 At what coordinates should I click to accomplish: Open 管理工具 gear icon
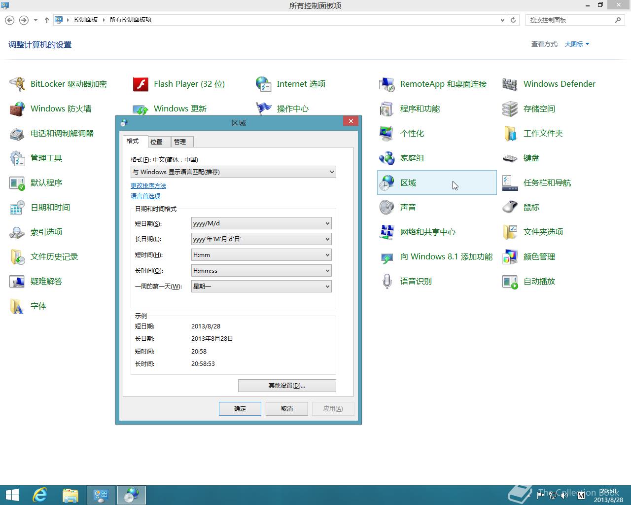point(17,158)
